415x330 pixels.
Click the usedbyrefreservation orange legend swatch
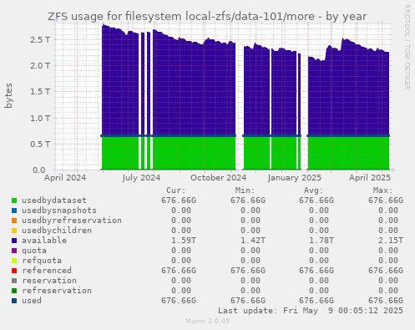[x=14, y=221]
